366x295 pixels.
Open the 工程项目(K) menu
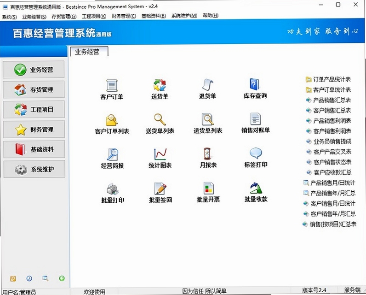click(x=94, y=16)
